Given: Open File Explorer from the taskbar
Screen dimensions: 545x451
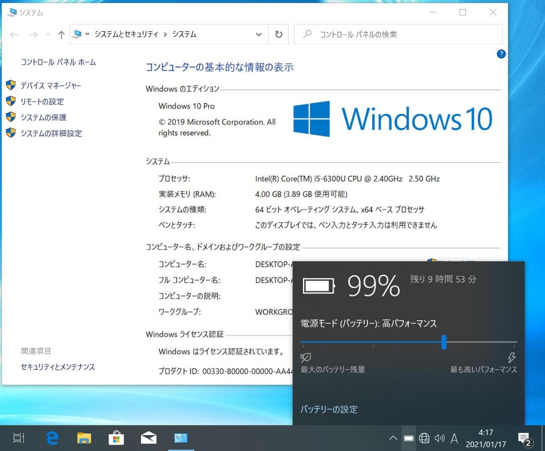Looking at the screenshot, I should (x=84, y=438).
